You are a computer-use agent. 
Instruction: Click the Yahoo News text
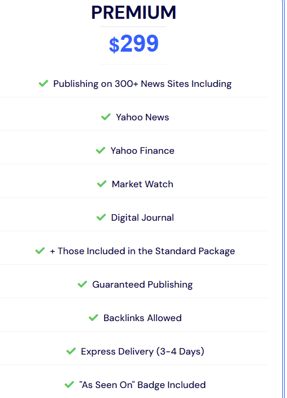[x=142, y=117]
